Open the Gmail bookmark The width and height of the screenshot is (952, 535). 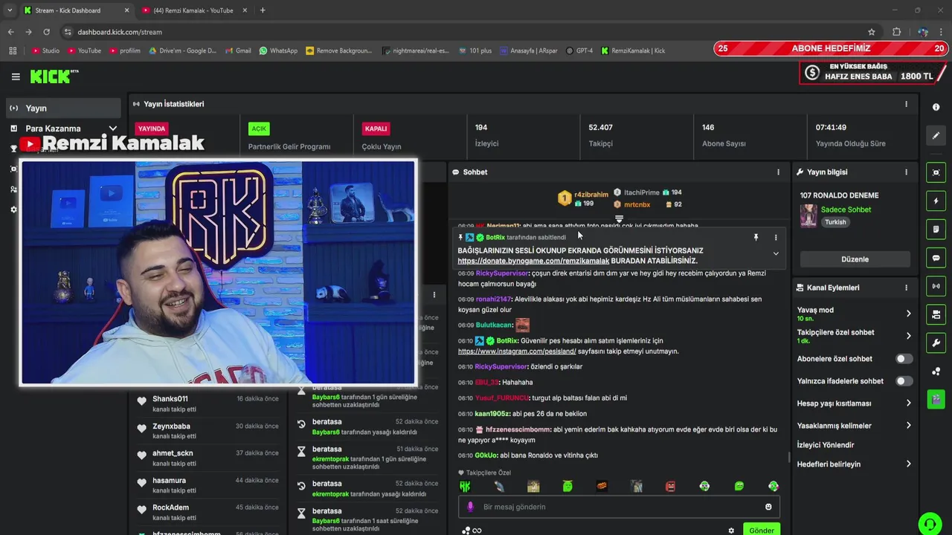pos(238,51)
